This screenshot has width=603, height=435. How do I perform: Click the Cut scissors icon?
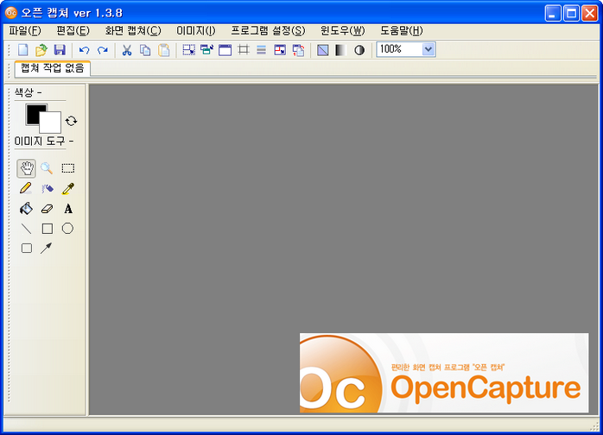pyautogui.click(x=127, y=50)
